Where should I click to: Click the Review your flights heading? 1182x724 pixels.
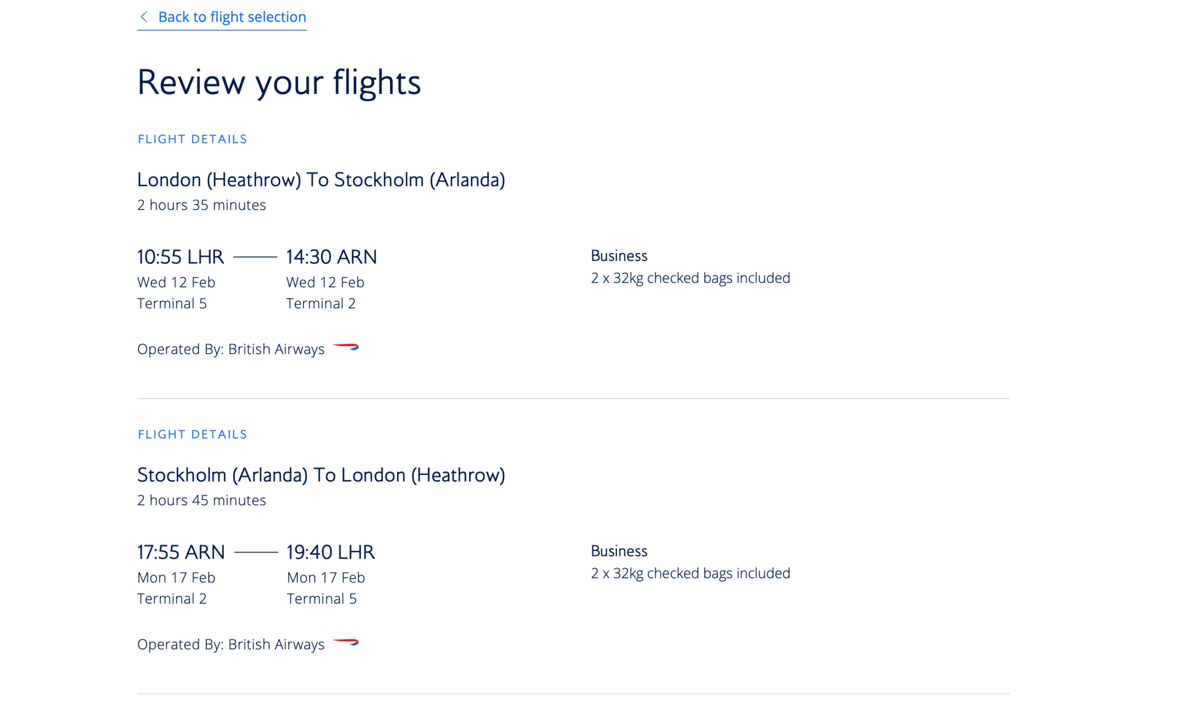[x=279, y=82]
